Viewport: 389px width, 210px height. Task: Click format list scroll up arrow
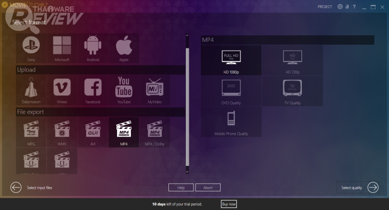(x=188, y=36)
